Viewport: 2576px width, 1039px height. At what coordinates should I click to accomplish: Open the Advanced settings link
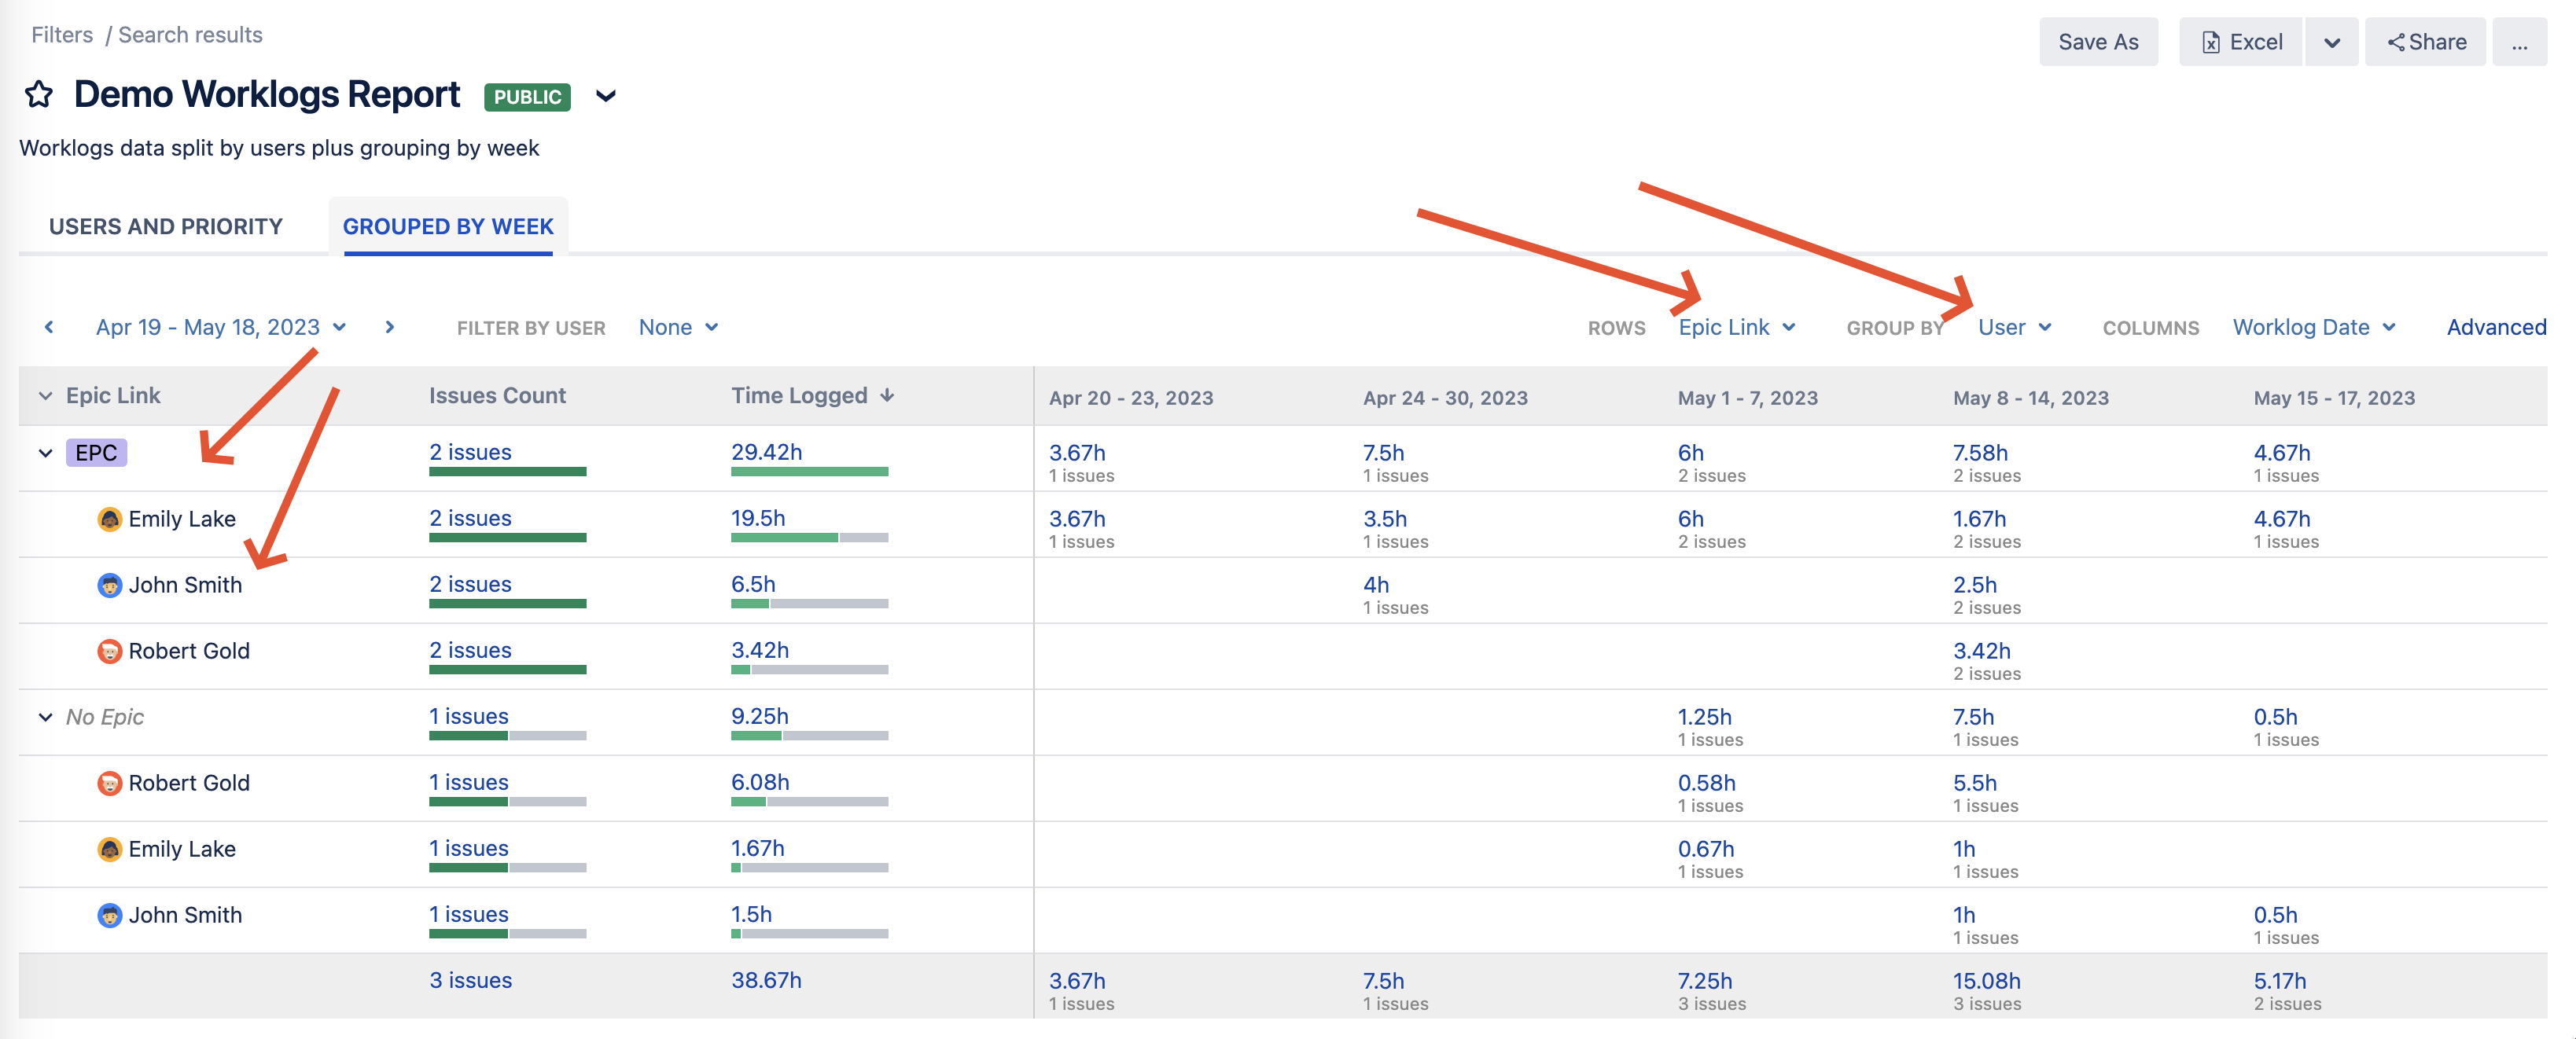pyautogui.click(x=2495, y=327)
